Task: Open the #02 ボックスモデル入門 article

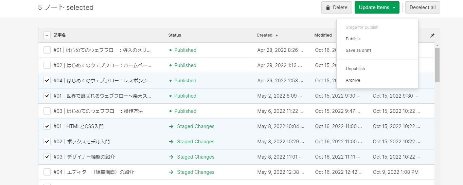Action: pos(82,142)
